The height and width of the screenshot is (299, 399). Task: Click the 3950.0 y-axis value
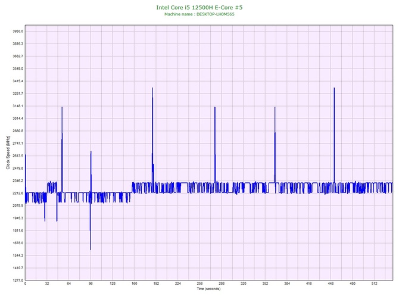18,32
